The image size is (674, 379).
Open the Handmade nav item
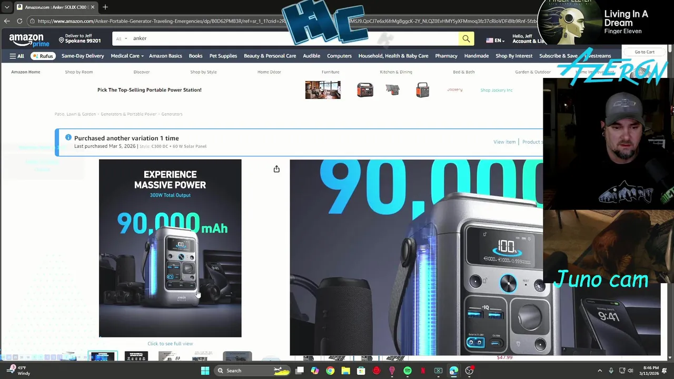coord(477,56)
